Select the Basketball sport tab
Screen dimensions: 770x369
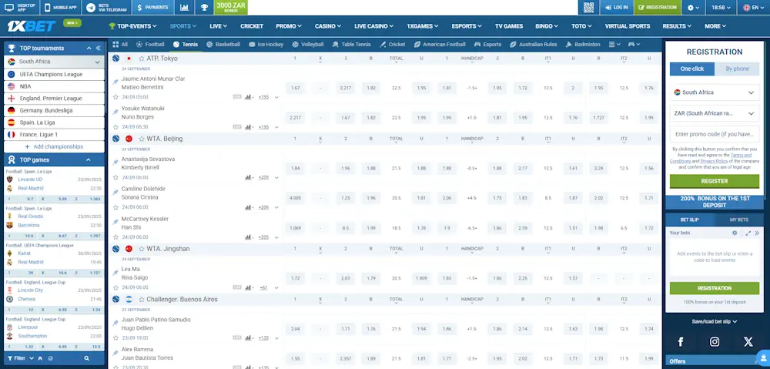coord(223,45)
